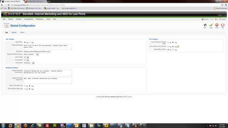Click the browser reload icon
The height and width of the screenshot is (128, 228).
pyautogui.click(x=9, y=5)
